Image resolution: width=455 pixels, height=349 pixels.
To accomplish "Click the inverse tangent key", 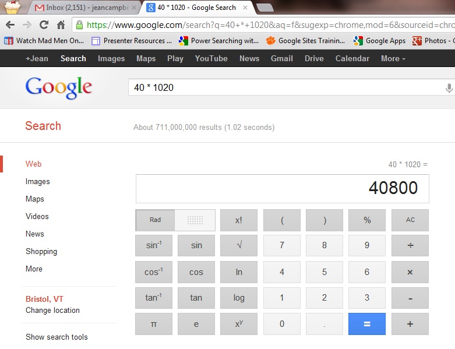I will click(x=154, y=298).
